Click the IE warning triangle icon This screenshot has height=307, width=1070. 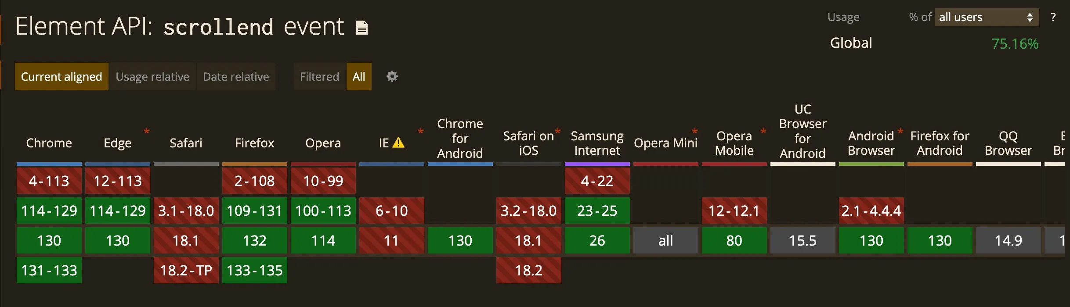pos(398,143)
